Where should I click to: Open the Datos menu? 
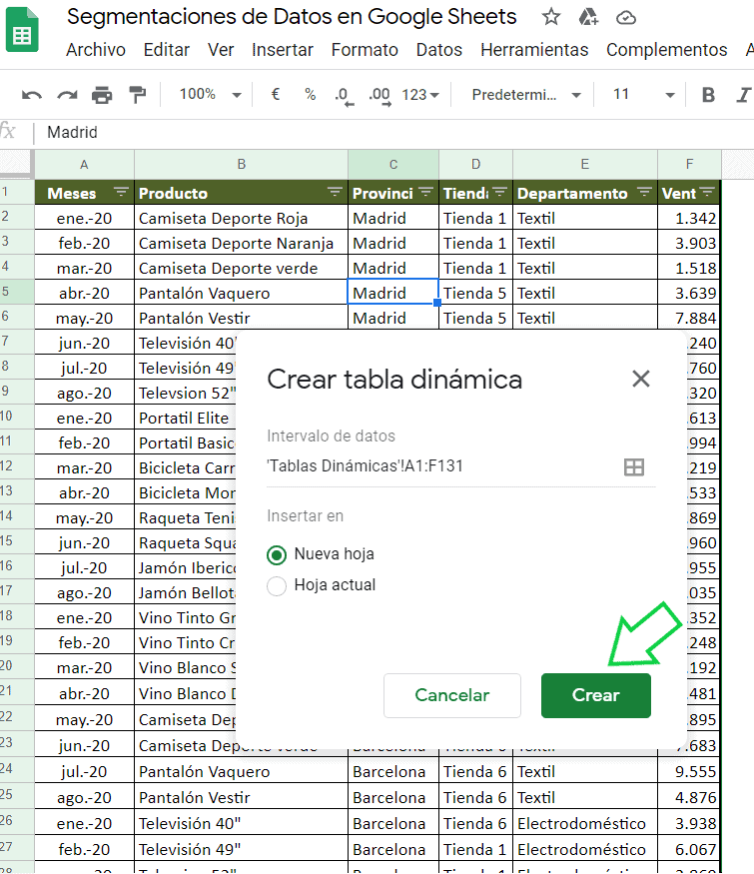(x=439, y=50)
